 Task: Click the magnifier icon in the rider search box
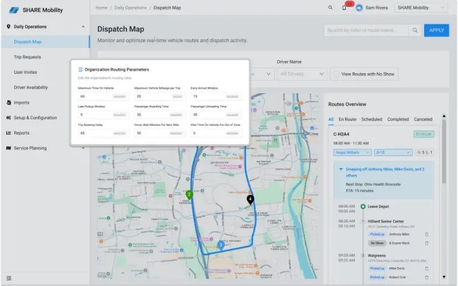pos(415,30)
